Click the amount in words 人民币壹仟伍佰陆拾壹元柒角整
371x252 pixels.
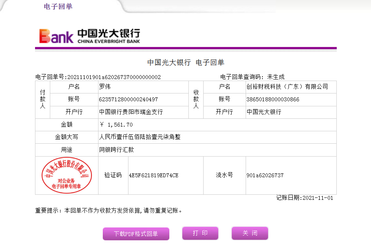pyautogui.click(x=140, y=137)
